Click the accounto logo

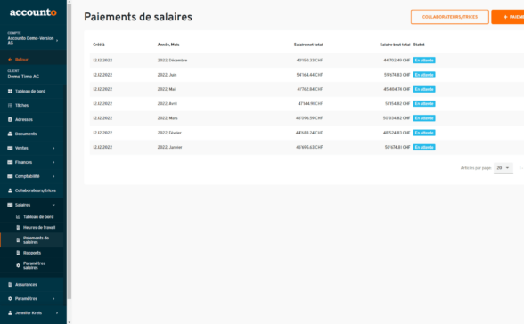tap(33, 12)
